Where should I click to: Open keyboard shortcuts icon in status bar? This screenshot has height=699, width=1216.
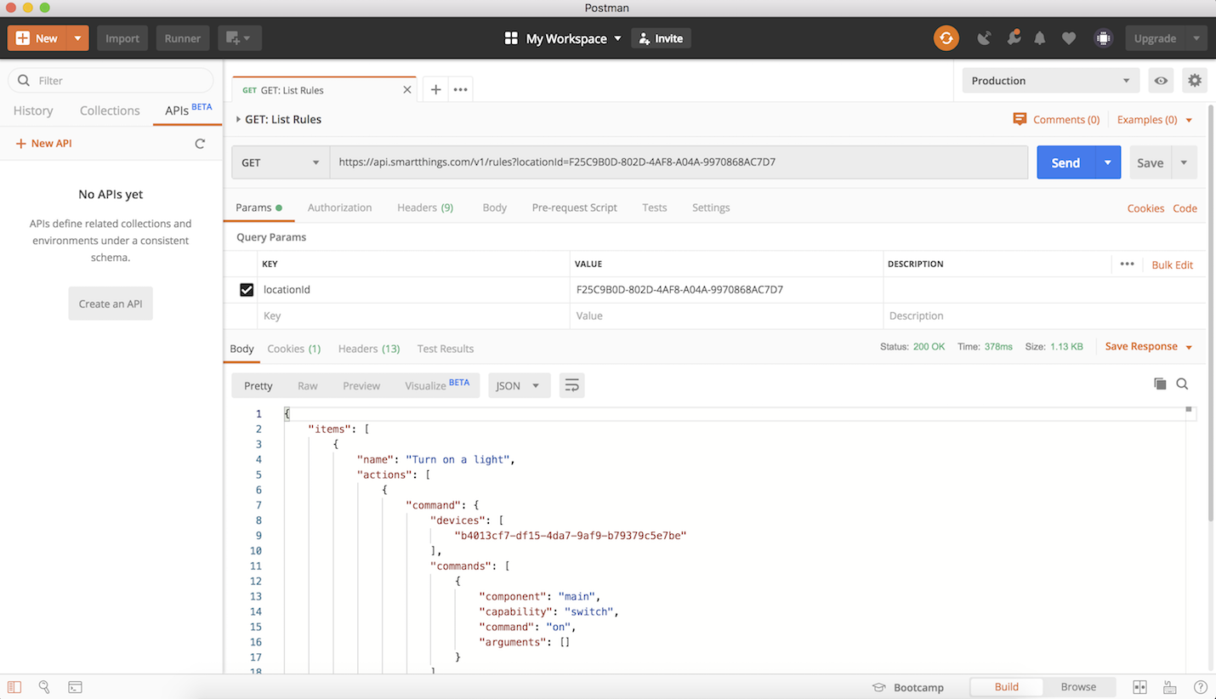[x=1170, y=687]
